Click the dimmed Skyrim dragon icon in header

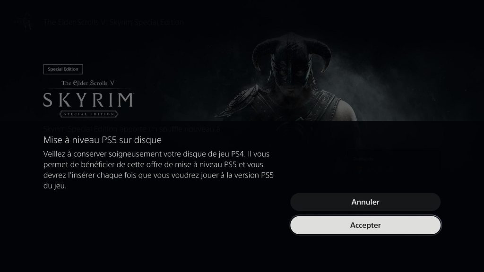click(x=27, y=22)
